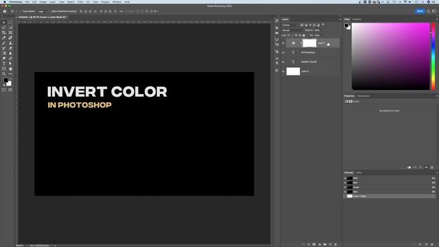The width and height of the screenshot is (439, 247).
Task: Hide the Layer 0 layer
Action: 283,71
